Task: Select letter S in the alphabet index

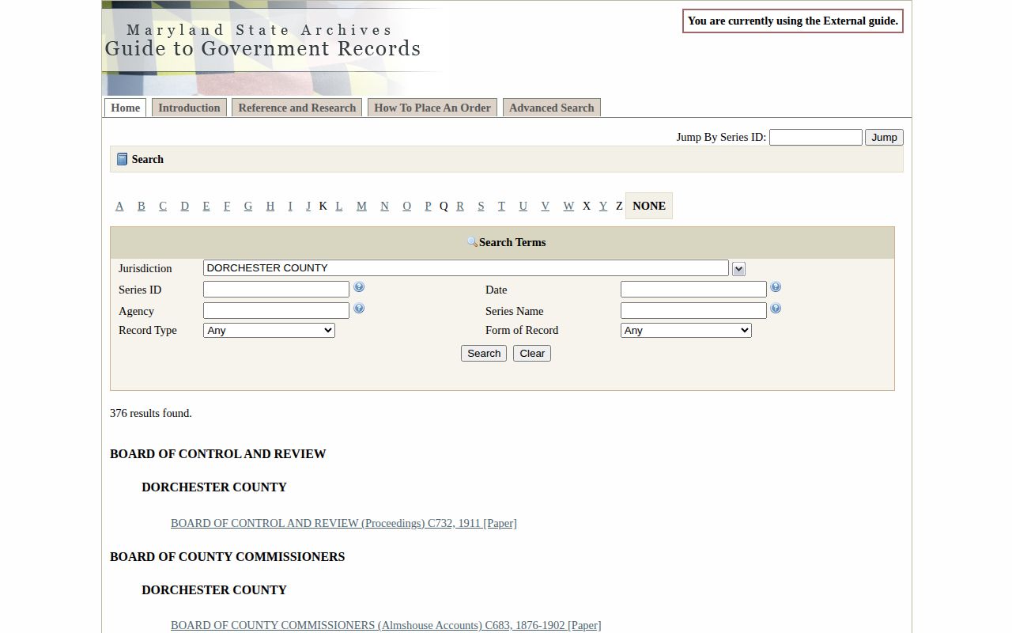Action: click(481, 206)
